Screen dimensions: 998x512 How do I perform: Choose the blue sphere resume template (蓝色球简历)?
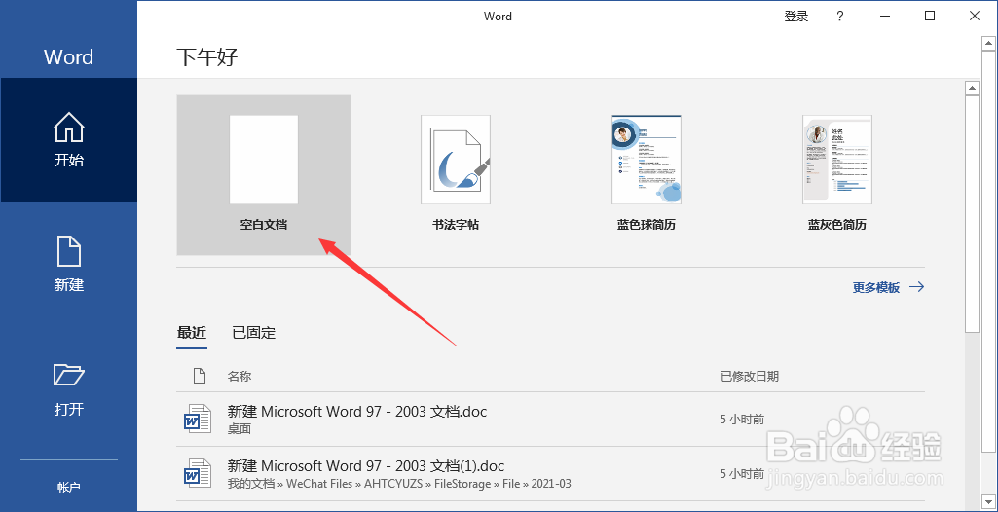647,175
